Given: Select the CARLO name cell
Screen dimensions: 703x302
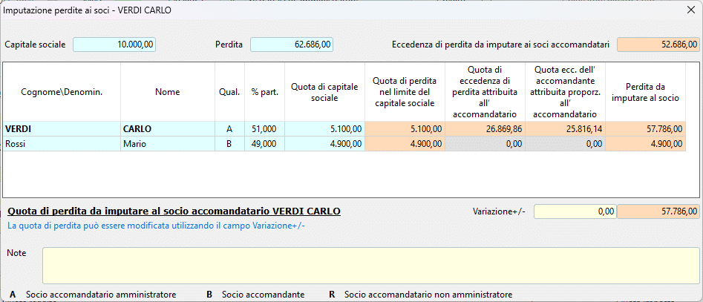Looking at the screenshot, I should [168, 129].
